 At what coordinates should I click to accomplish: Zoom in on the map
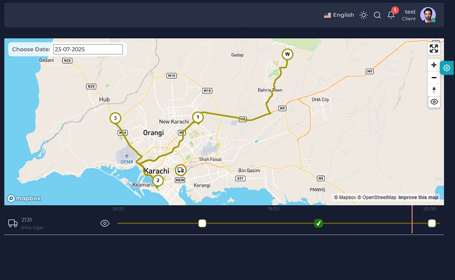[x=434, y=65]
